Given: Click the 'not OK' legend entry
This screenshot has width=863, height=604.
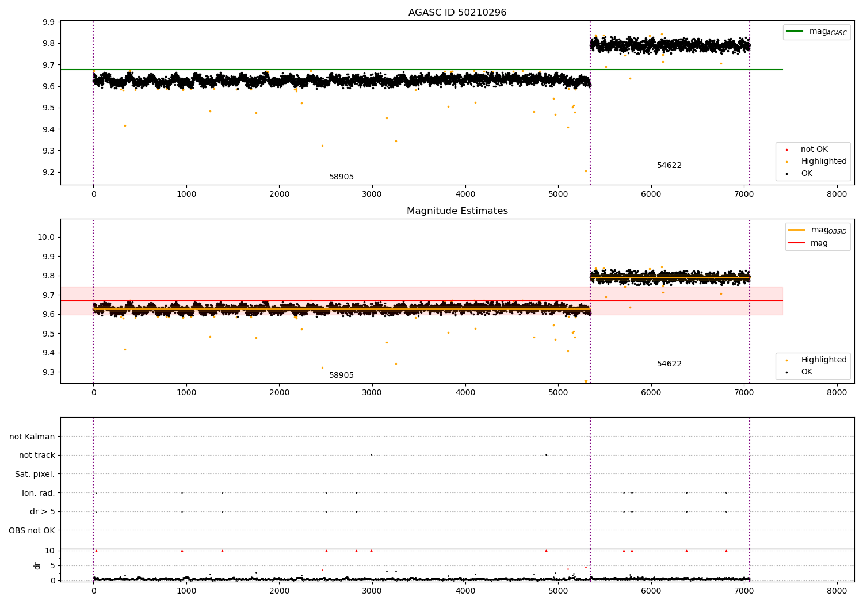Looking at the screenshot, I should [814, 150].
